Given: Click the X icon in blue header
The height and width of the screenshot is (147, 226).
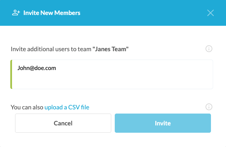Looking at the screenshot, I should tap(210, 13).
